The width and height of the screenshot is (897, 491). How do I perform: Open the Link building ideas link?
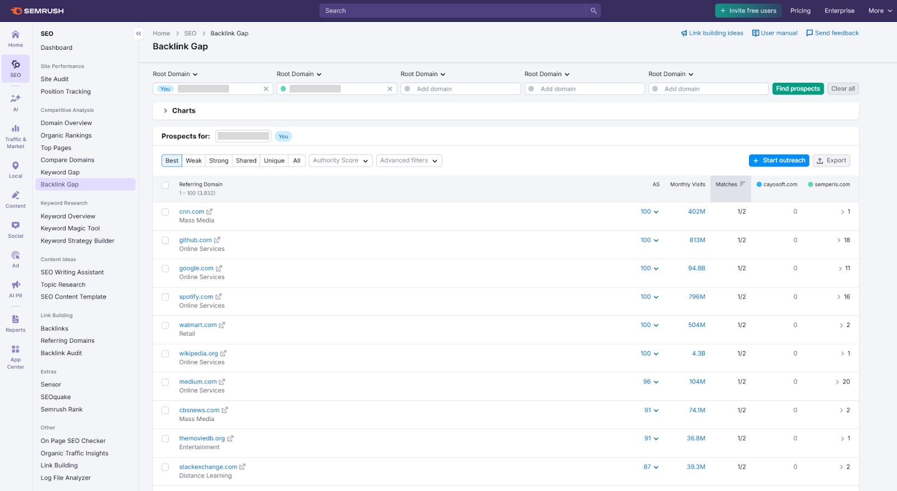click(x=712, y=33)
